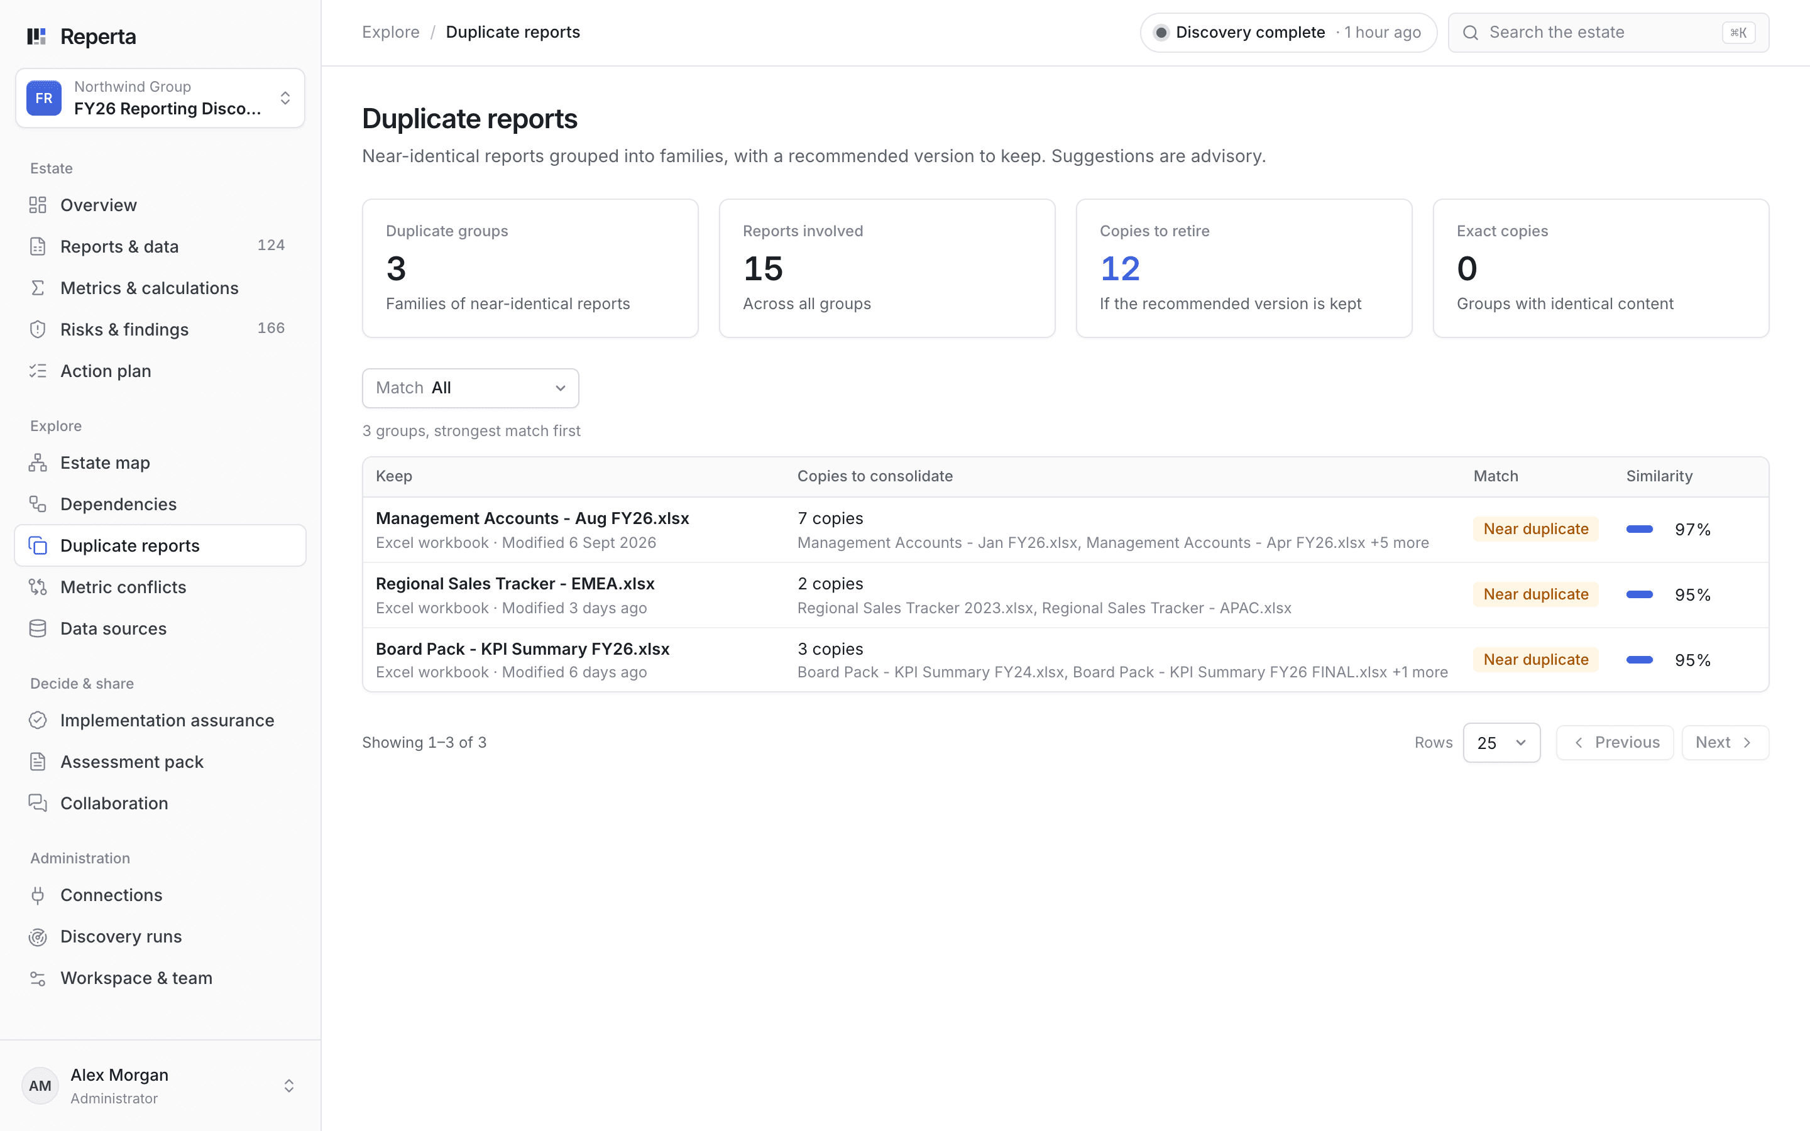The width and height of the screenshot is (1810, 1131).
Task: Open the Rows 25 per-page dropdown
Action: (1501, 743)
